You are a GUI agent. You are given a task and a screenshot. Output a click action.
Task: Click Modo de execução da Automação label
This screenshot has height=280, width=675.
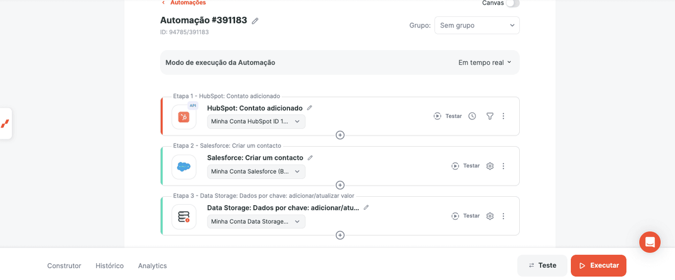[x=220, y=62]
